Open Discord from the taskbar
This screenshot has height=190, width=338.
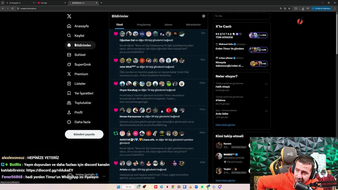click(x=220, y=187)
